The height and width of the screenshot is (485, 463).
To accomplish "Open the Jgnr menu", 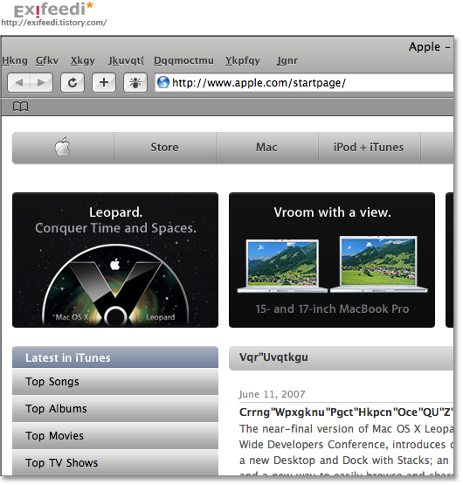I will pos(287,60).
